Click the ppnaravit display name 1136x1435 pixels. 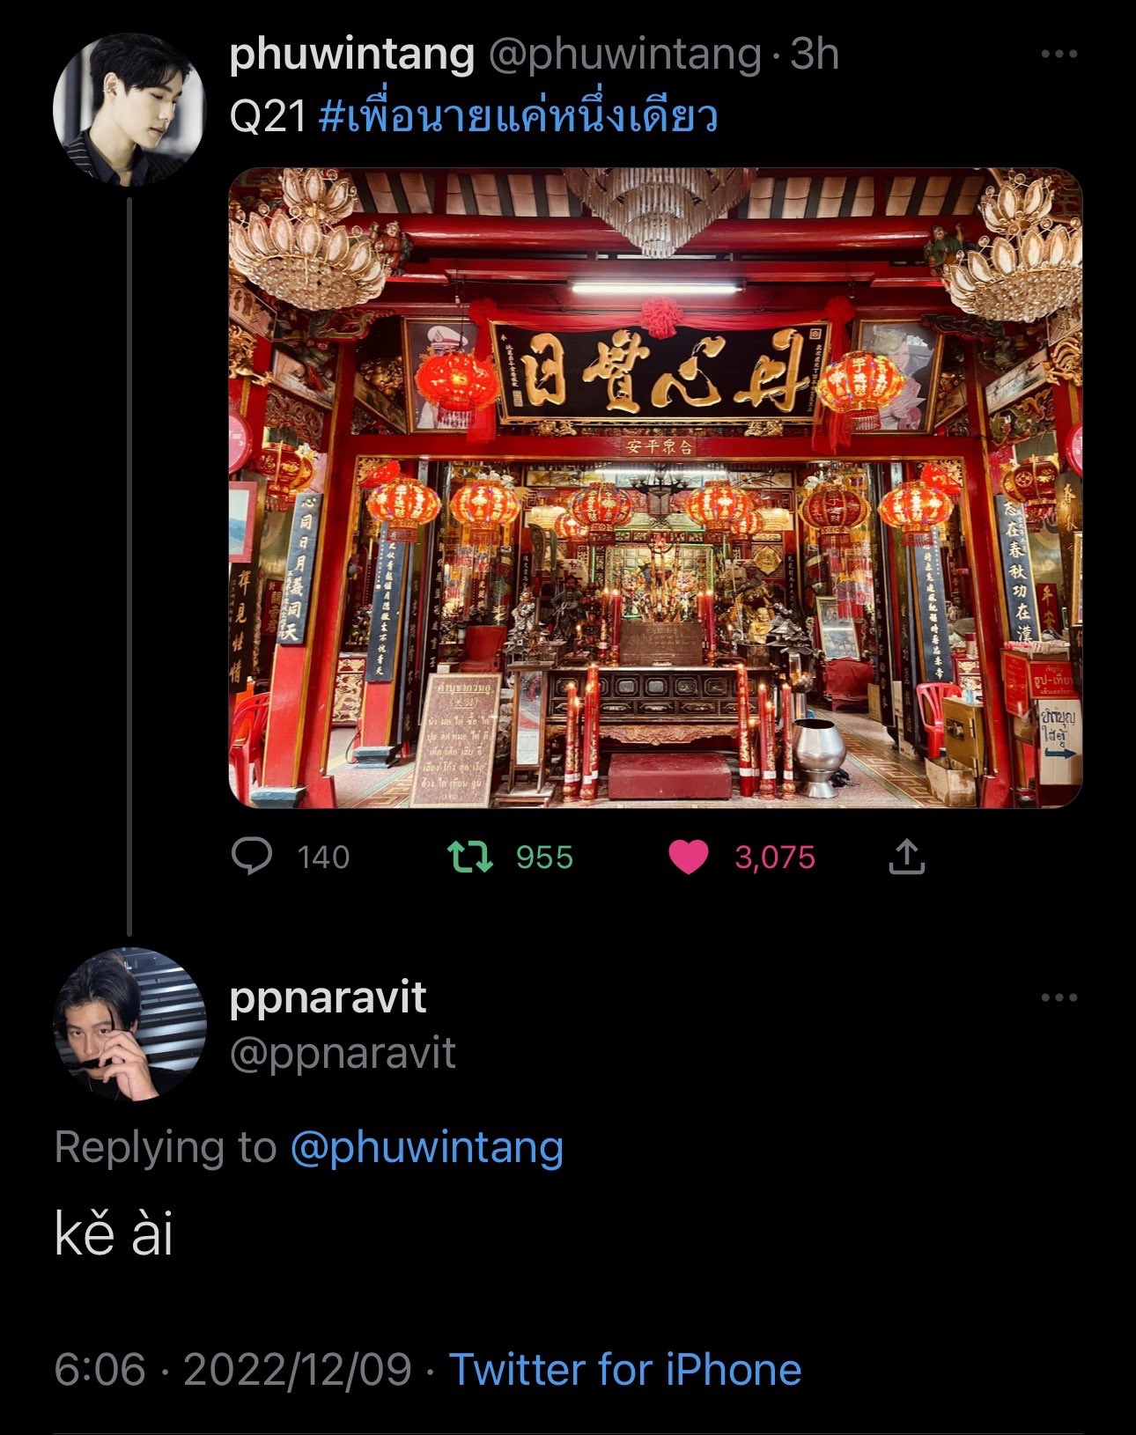pyautogui.click(x=328, y=997)
